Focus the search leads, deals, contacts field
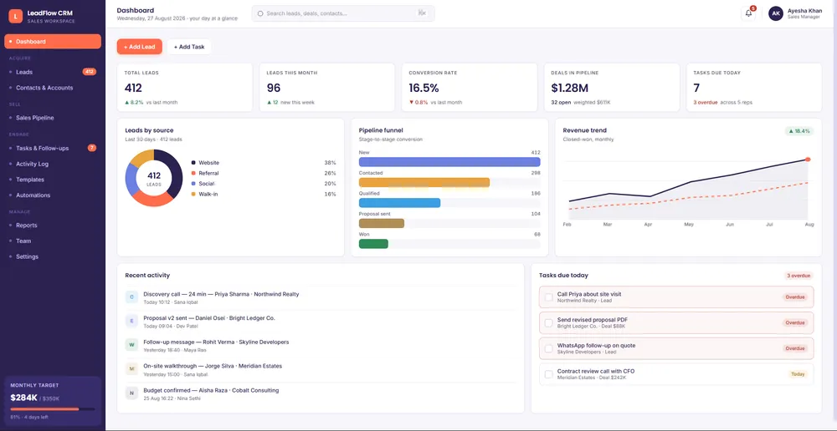This screenshot has height=431, width=837. tap(342, 13)
